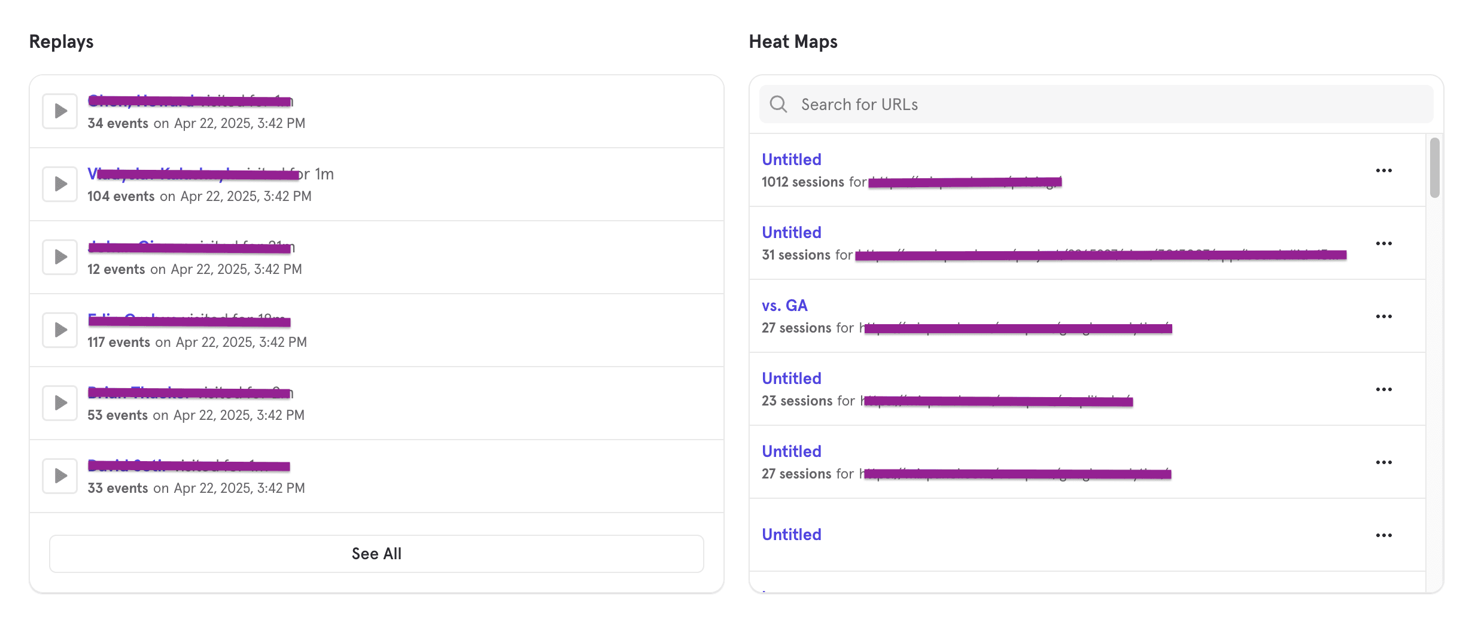Play the replay with 34 events
Image resolution: width=1472 pixels, height=628 pixels.
[x=59, y=111]
